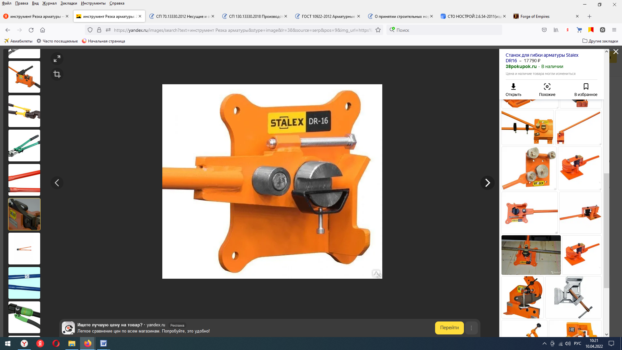Screen dimensions: 622x350
Task: Bookmark this page with the star icon
Action: click(x=378, y=30)
